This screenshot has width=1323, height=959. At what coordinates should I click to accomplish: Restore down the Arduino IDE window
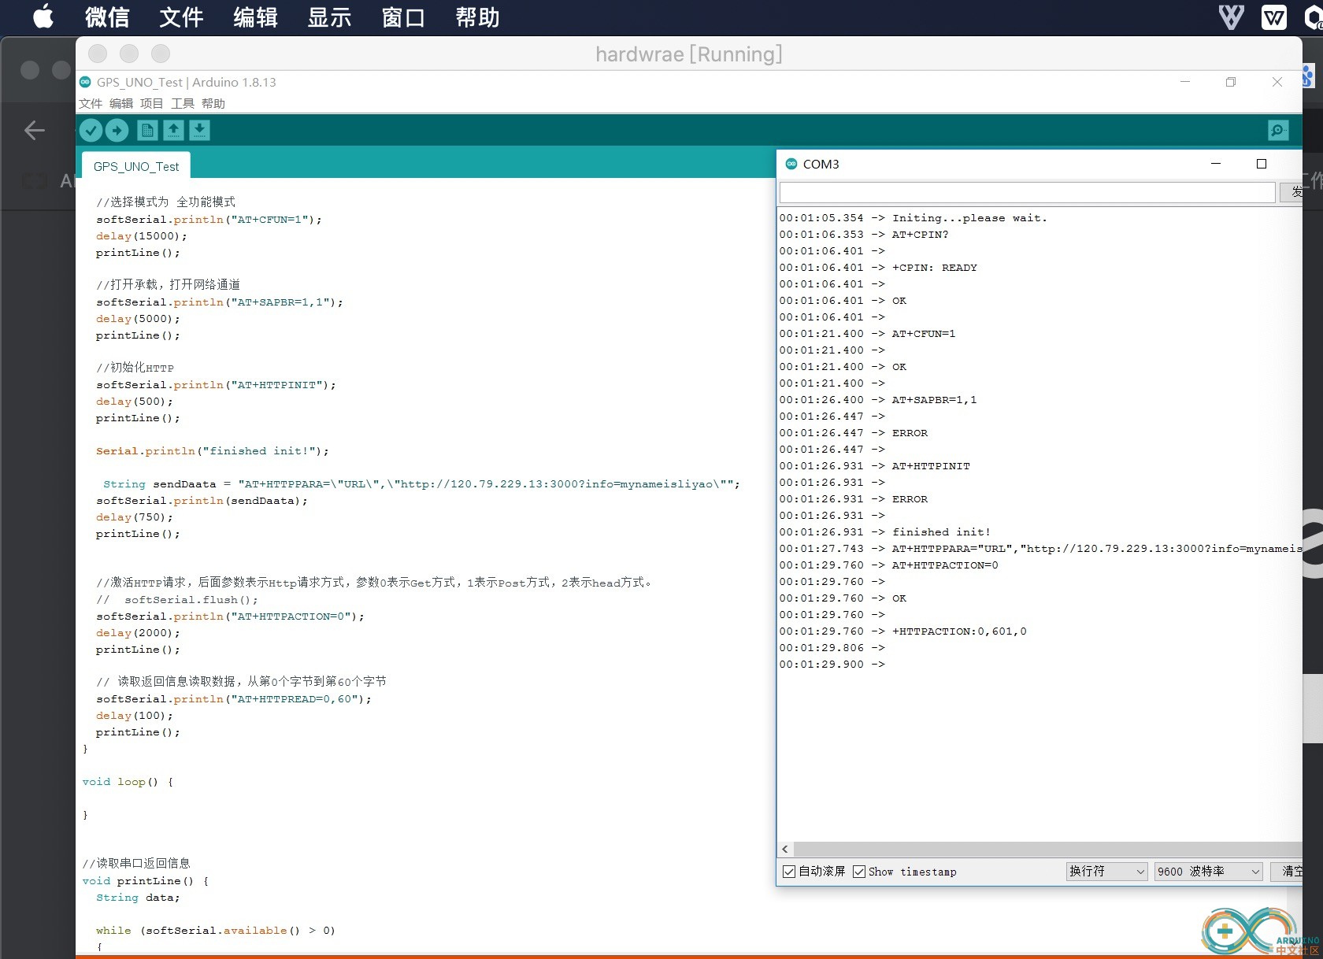coord(1231,82)
